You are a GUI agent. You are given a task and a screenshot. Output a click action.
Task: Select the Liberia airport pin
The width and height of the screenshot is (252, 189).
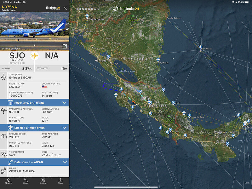click(x=122, y=89)
